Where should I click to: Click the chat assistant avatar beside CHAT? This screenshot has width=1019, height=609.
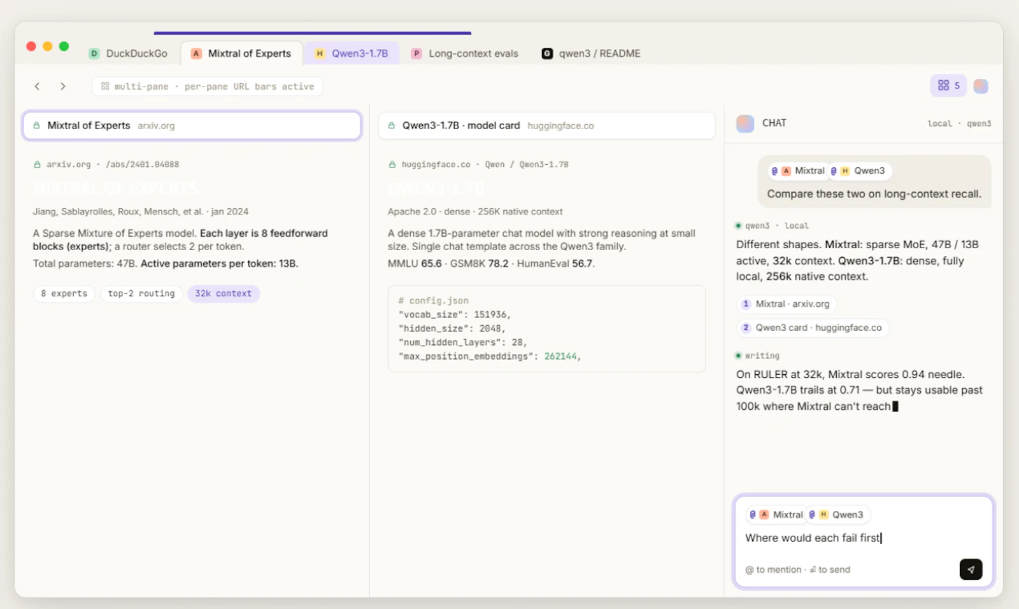pyautogui.click(x=745, y=123)
